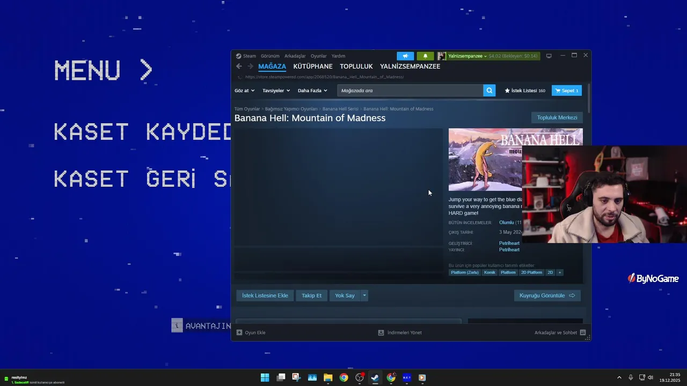The height and width of the screenshot is (386, 687).
Task: Click İstek Listesine Ekle button
Action: point(265,295)
